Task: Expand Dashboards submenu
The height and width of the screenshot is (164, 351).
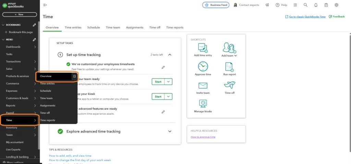Action: tap(35, 47)
